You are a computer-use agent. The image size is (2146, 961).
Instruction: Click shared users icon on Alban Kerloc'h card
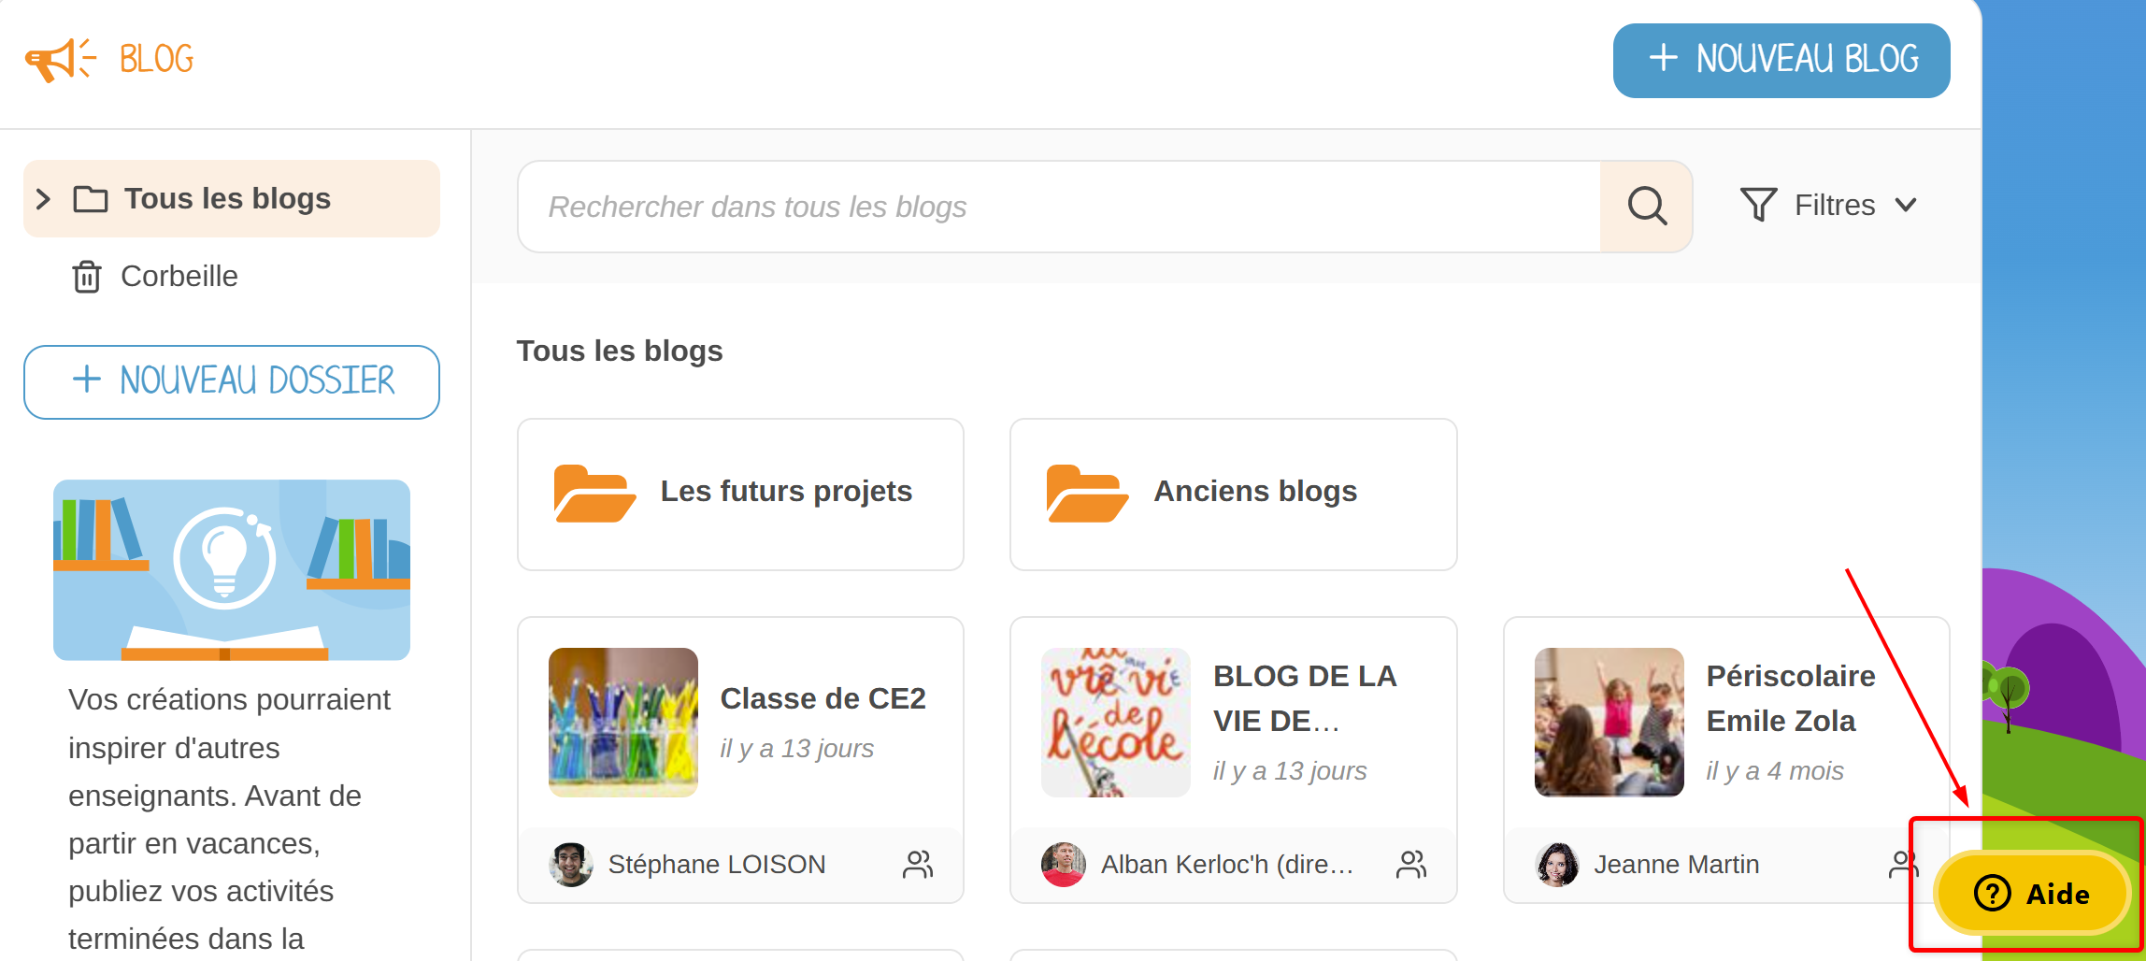pyautogui.click(x=1410, y=865)
